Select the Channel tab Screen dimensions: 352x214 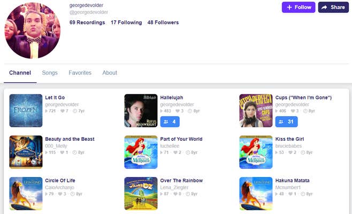20,73
